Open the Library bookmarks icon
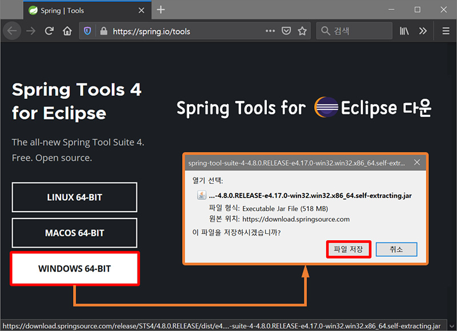The height and width of the screenshot is (331, 457). coord(404,31)
